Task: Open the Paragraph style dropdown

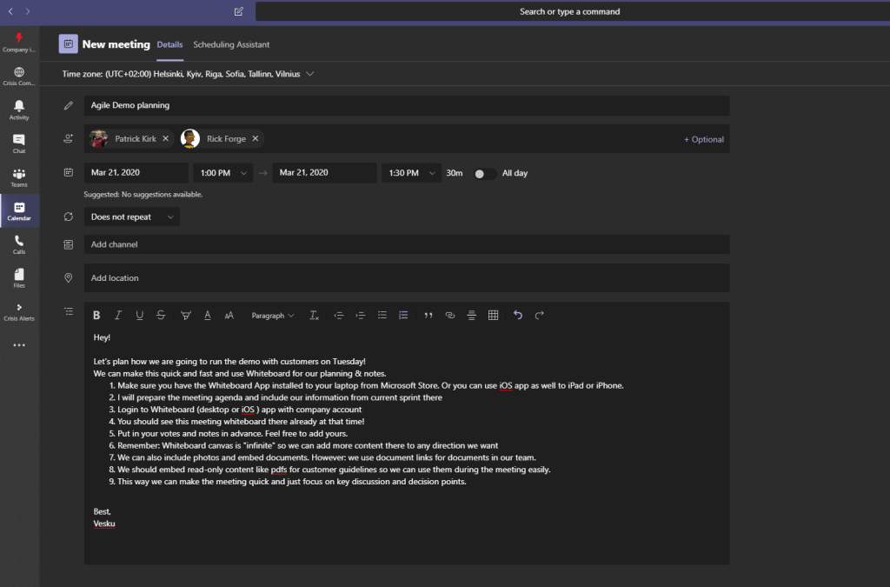Action: [x=273, y=316]
